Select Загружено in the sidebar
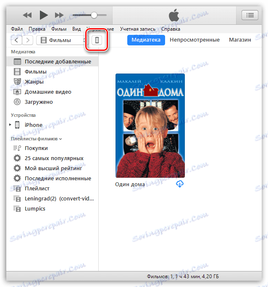268x287 pixels. (53, 102)
